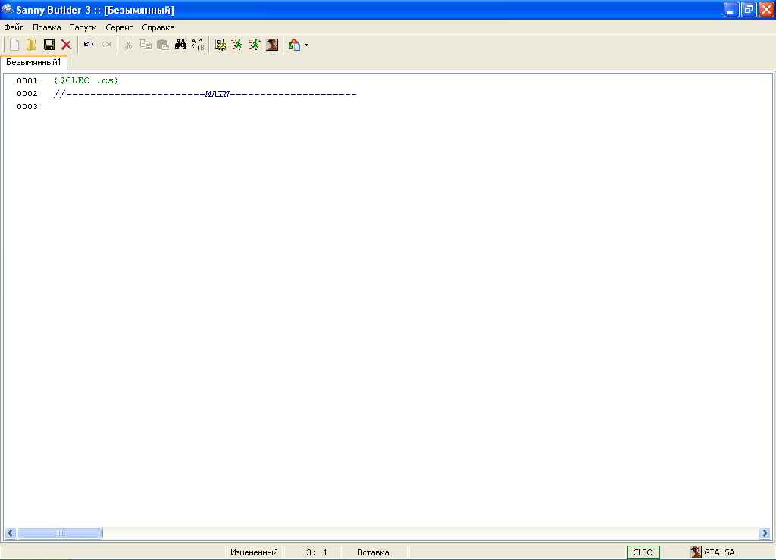Open Find with the binoculars icon
The height and width of the screenshot is (560, 776).
(x=180, y=45)
